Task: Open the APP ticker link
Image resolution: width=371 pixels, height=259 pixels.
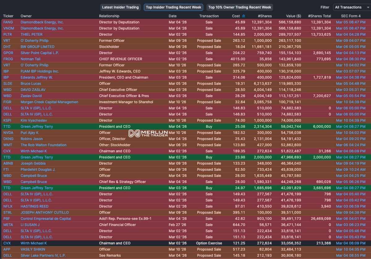Action: [7, 249]
